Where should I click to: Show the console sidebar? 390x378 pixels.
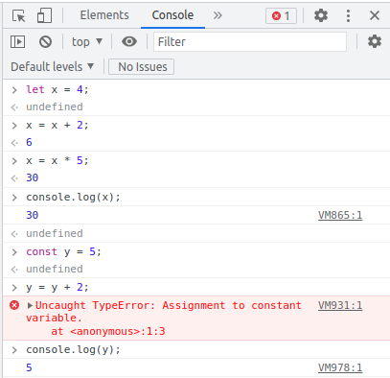[17, 41]
